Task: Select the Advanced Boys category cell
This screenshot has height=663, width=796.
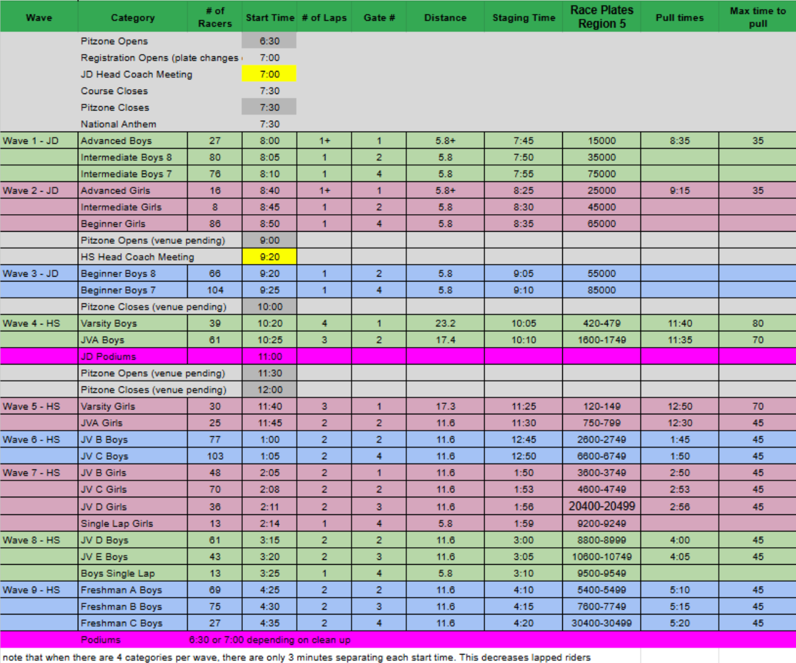Action: point(133,141)
